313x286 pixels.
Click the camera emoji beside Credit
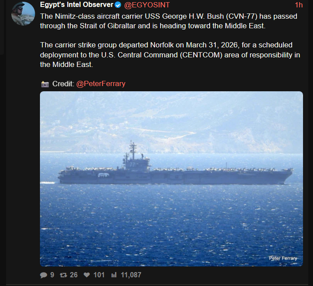tap(45, 84)
